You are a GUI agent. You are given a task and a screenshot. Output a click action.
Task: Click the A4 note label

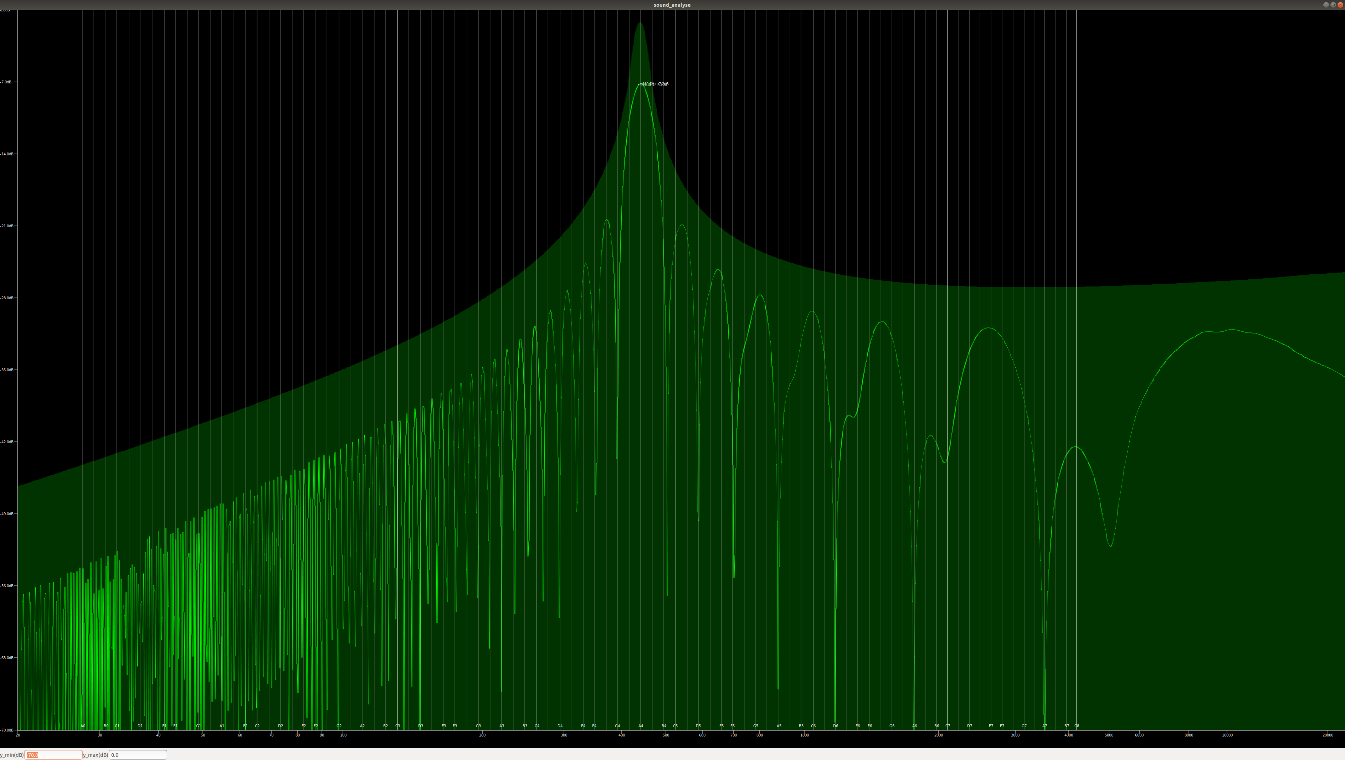click(641, 726)
